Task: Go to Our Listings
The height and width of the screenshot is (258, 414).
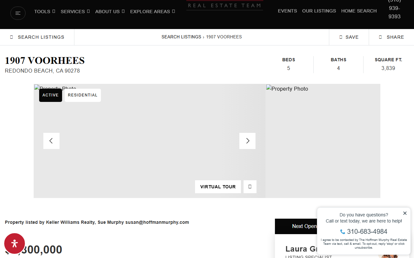Action: pos(319,11)
